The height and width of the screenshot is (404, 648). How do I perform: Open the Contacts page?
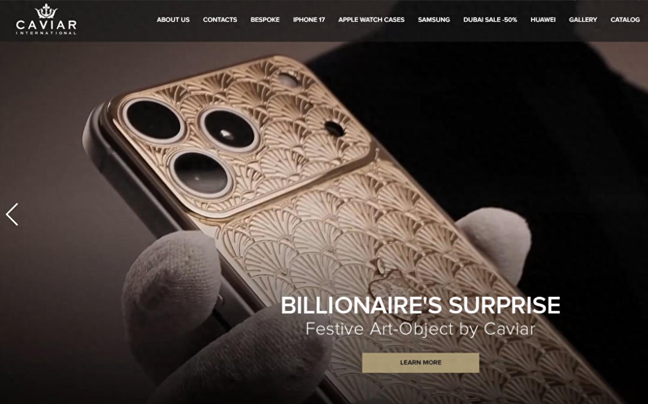[x=220, y=20]
